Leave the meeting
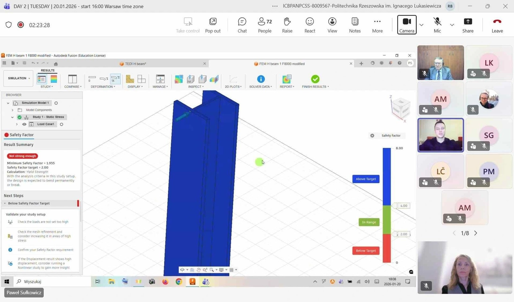The height and width of the screenshot is (302, 514). (x=497, y=25)
